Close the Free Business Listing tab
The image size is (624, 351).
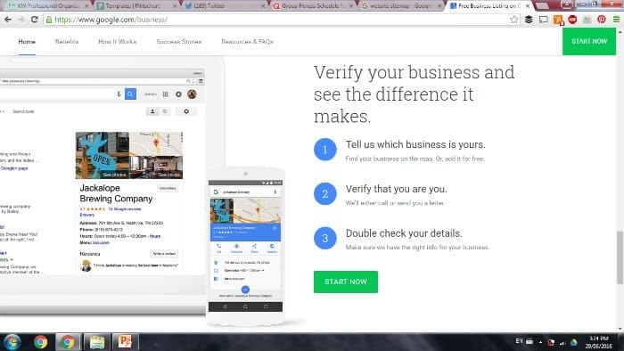pyautogui.click(x=528, y=6)
